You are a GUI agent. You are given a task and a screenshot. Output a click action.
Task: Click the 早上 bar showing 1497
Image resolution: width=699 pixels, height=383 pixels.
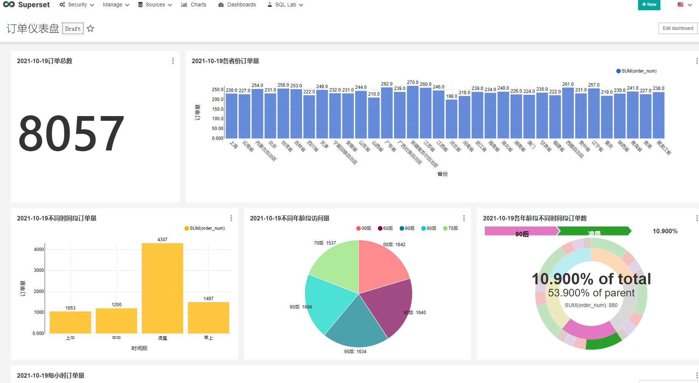click(209, 318)
